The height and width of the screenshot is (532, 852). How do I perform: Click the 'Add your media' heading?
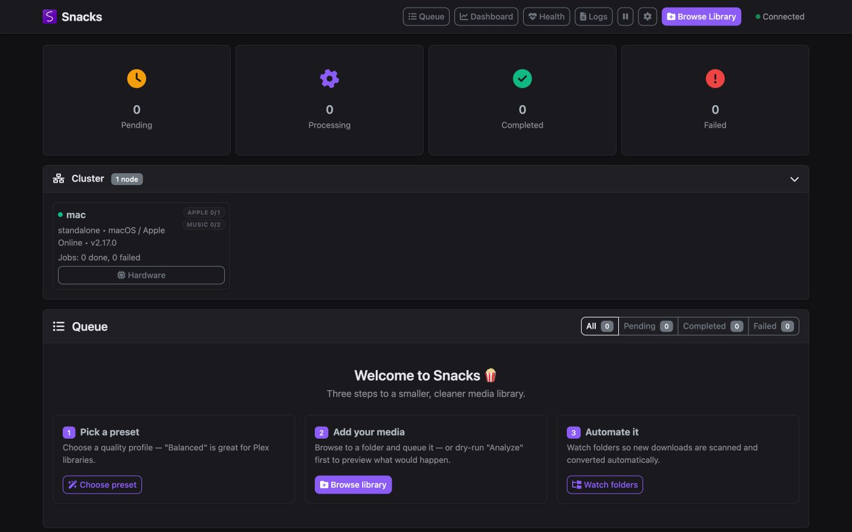coord(369,432)
